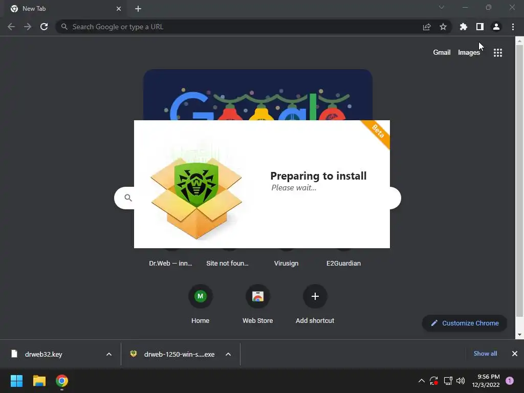Open the E2Guardian shortcut

click(x=343, y=263)
